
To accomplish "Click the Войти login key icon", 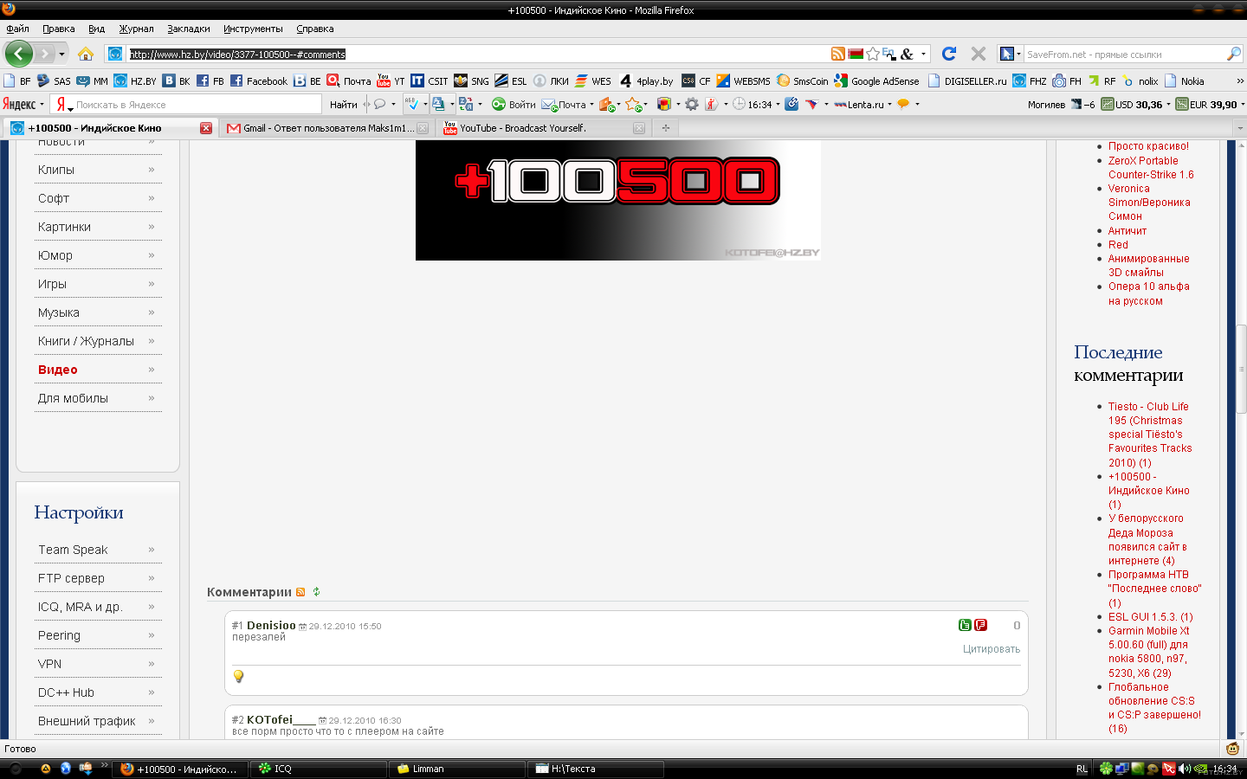I will click(514, 104).
